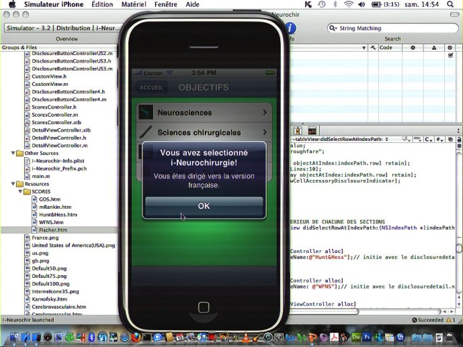Open the -tableView:didSelectRowAtIndexPath: function popup
Viewport: 463px width, 347px height.
(x=340, y=139)
